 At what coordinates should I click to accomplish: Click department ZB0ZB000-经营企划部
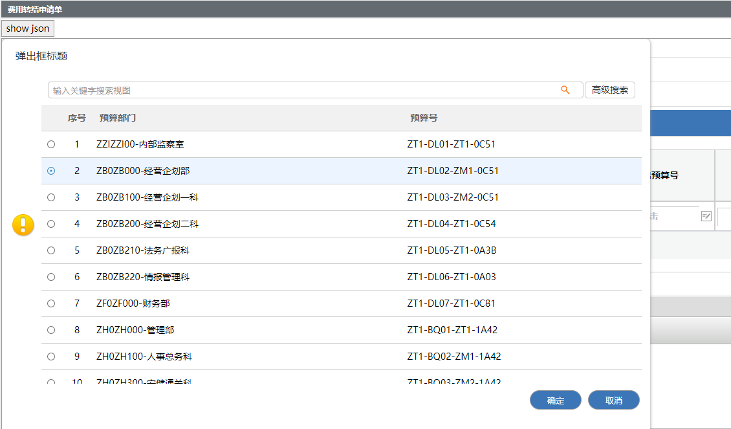point(143,171)
